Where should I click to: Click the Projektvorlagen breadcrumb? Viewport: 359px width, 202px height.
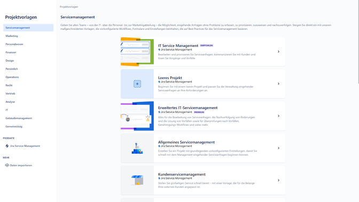pyautogui.click(x=69, y=7)
